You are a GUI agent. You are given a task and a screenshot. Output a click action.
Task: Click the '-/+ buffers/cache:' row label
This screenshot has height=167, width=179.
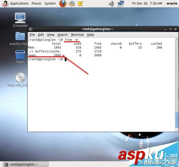click(x=44, y=51)
